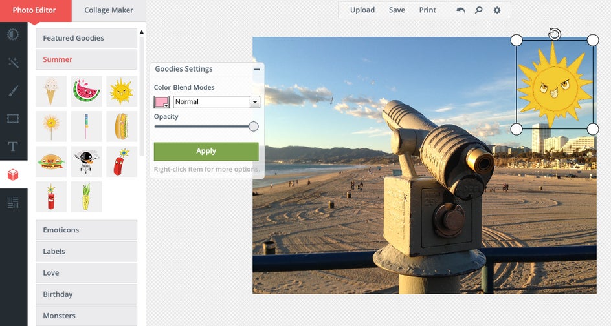Add the corn on the cob sticker

tap(87, 197)
